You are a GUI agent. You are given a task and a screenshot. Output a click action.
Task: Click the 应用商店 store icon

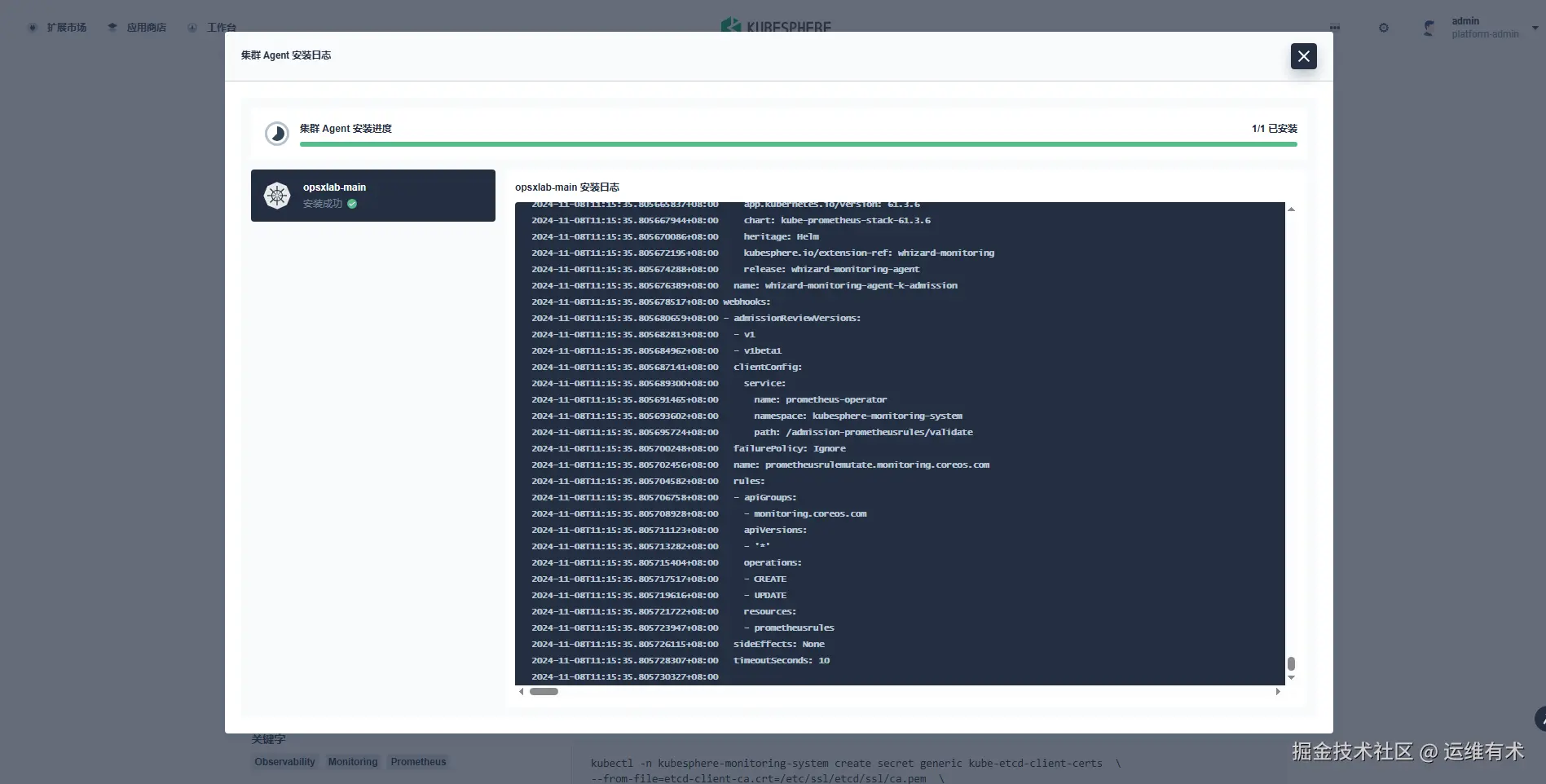point(112,25)
